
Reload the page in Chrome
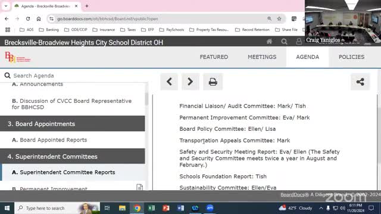point(28,18)
